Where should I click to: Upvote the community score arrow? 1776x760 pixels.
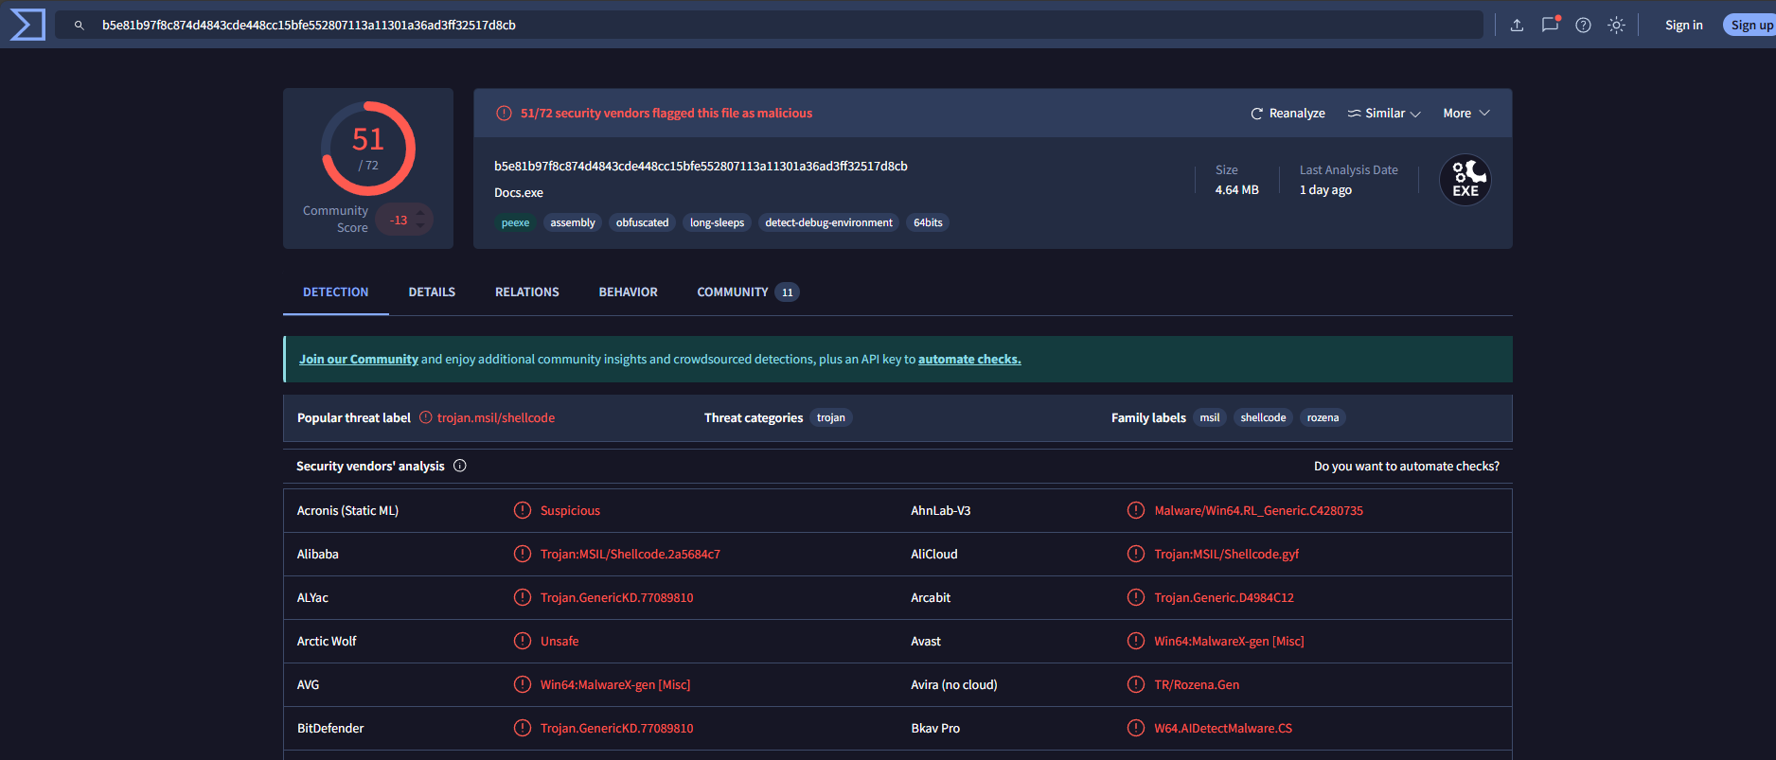point(421,213)
